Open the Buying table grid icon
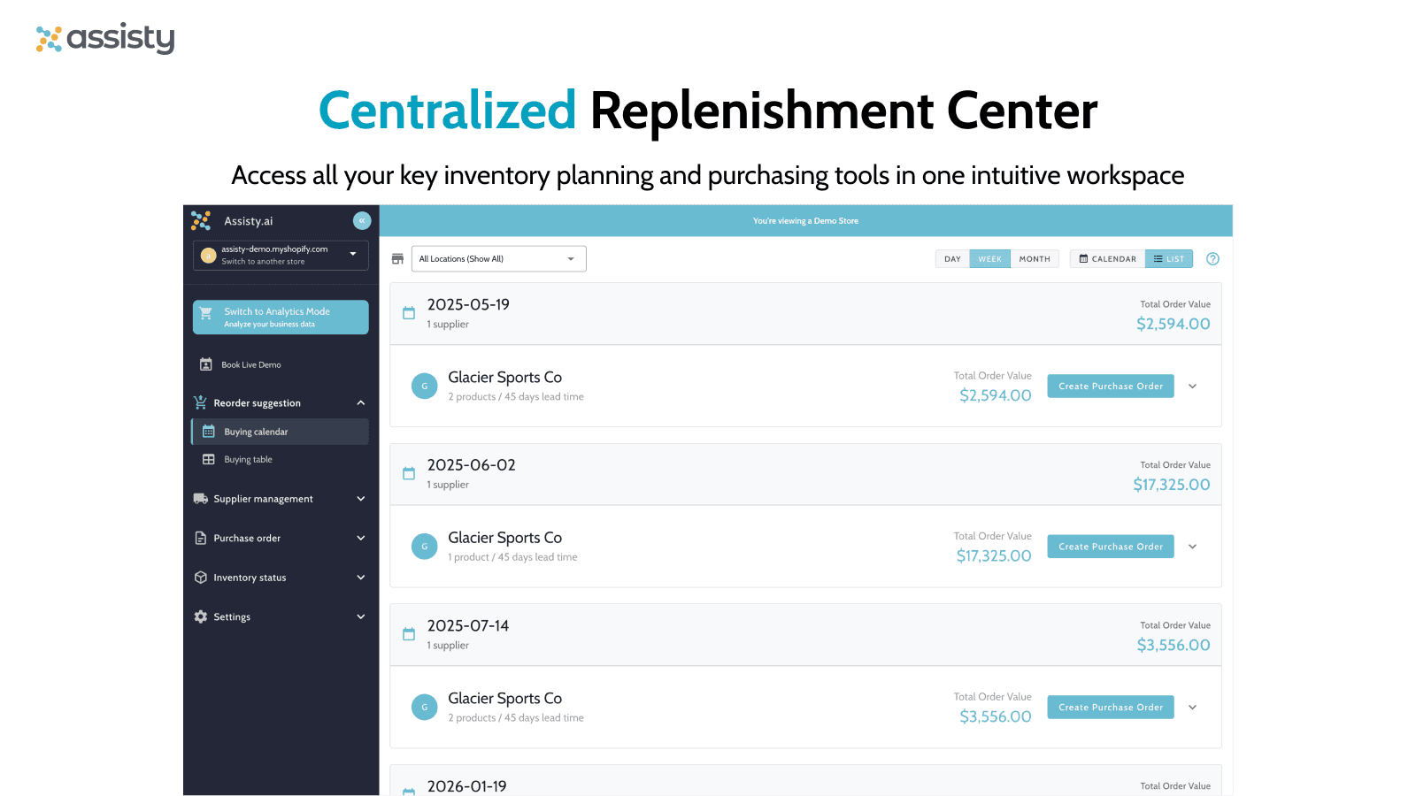The image size is (1416, 796). point(209,459)
